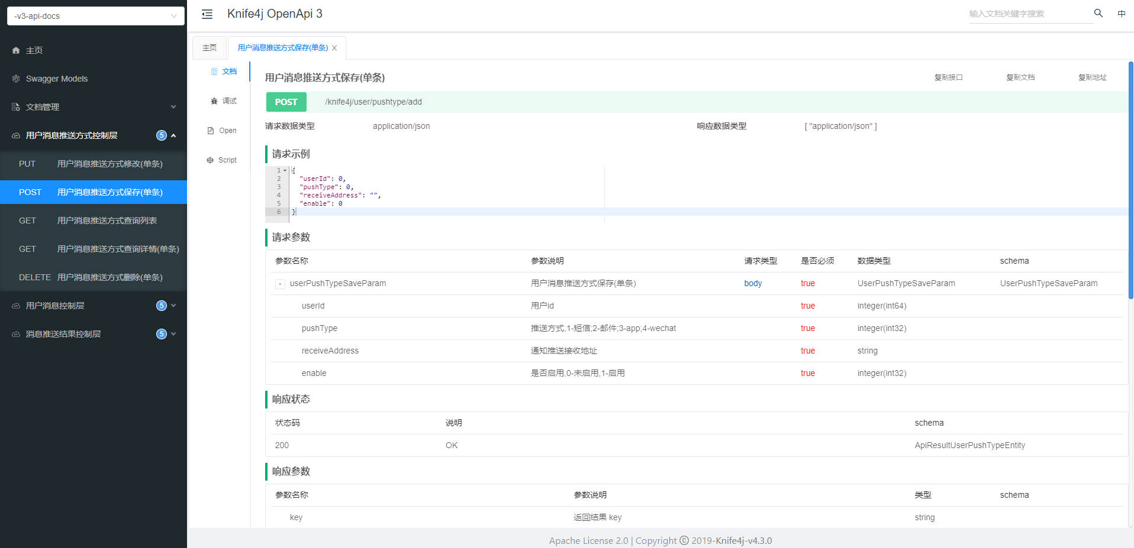This screenshot has width=1134, height=548.
Task: Click the integer(int64) data type cell
Action: [x=882, y=306]
